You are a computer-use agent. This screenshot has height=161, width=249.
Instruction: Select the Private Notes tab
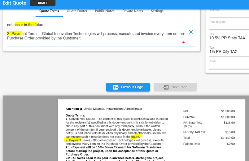[132, 11]
